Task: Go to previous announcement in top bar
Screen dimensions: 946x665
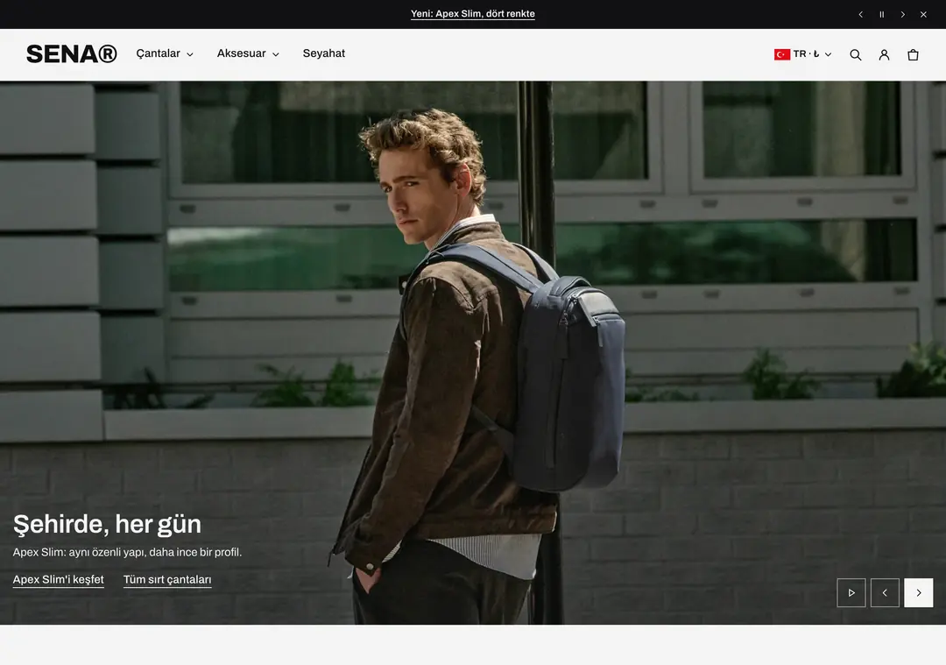Action: [x=861, y=15]
